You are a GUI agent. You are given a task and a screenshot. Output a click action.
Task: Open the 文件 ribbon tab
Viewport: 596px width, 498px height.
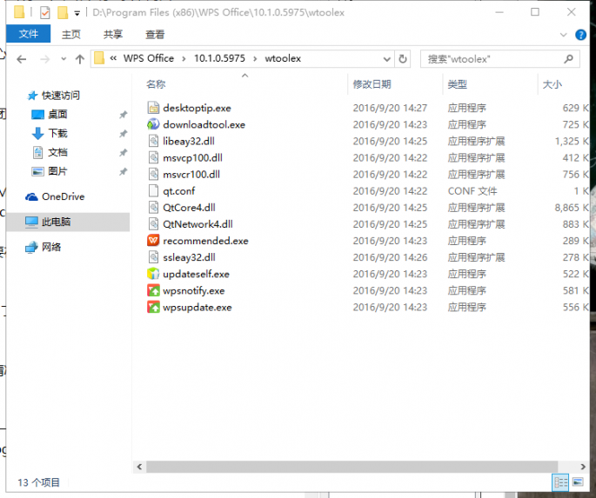click(x=28, y=34)
